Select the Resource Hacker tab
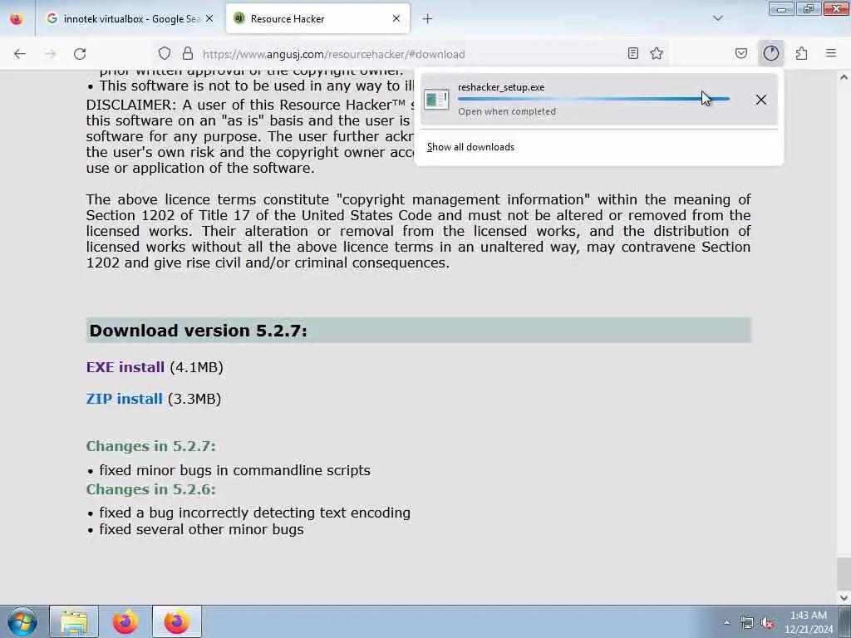 tap(317, 18)
